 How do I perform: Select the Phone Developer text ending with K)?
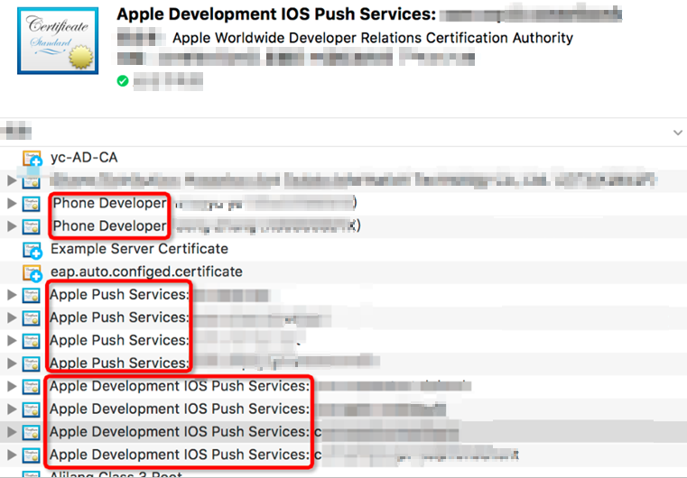(109, 225)
